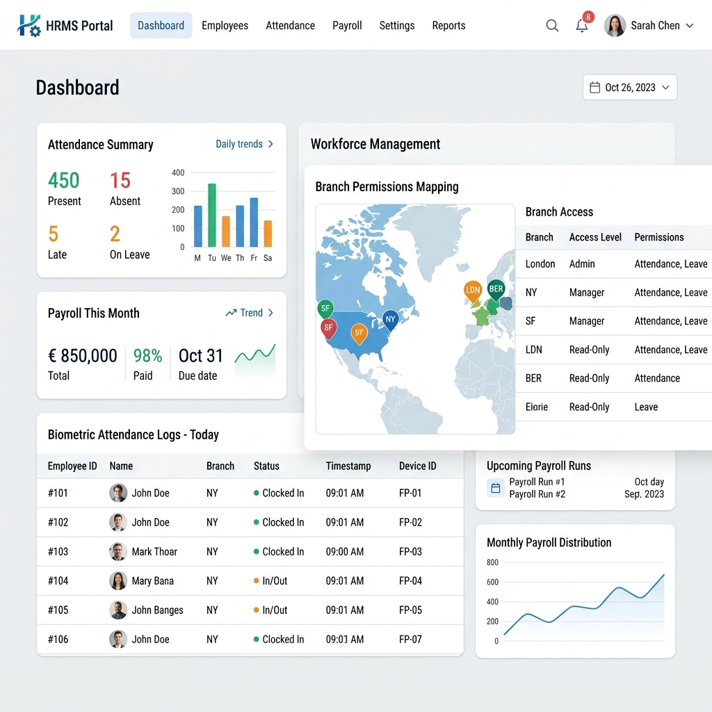The image size is (712, 712).
Task: Click the chevron beside payroll Trend
Action: (x=270, y=312)
